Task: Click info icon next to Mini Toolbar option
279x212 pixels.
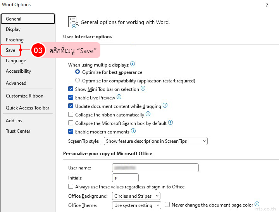Action: pyautogui.click(x=143, y=89)
